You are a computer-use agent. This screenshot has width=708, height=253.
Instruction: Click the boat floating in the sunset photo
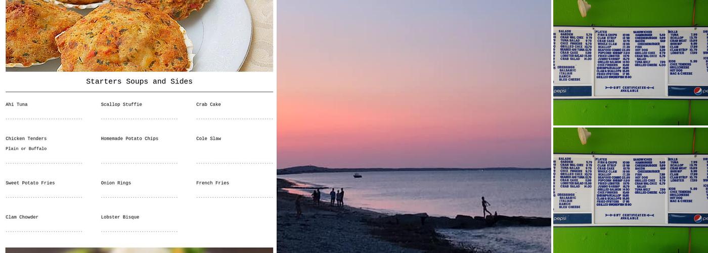pos(358,176)
